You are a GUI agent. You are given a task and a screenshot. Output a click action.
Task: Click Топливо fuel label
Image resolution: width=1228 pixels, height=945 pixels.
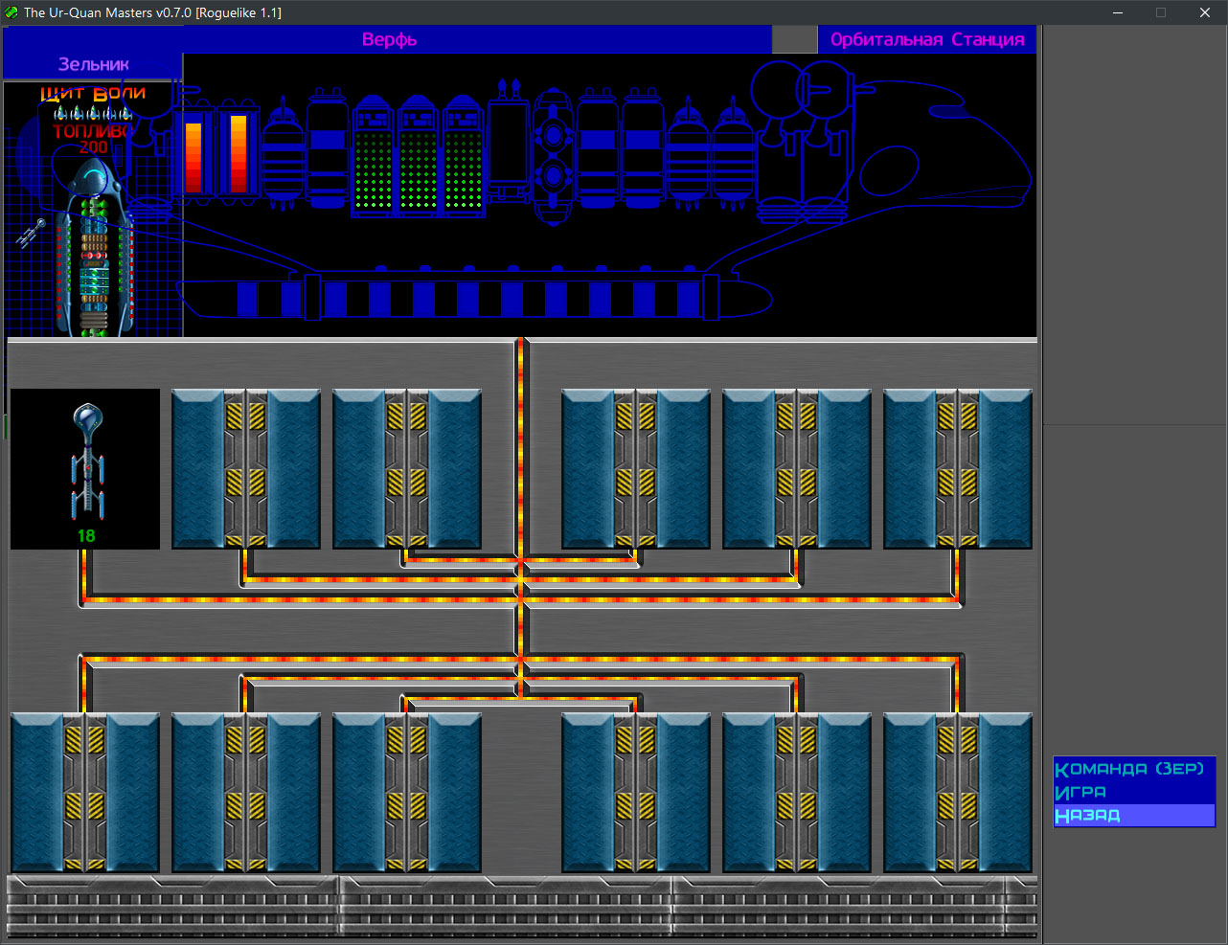click(x=92, y=131)
